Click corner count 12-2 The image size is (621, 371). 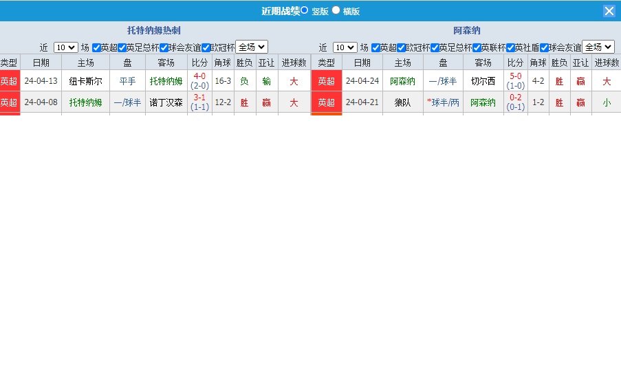click(223, 102)
